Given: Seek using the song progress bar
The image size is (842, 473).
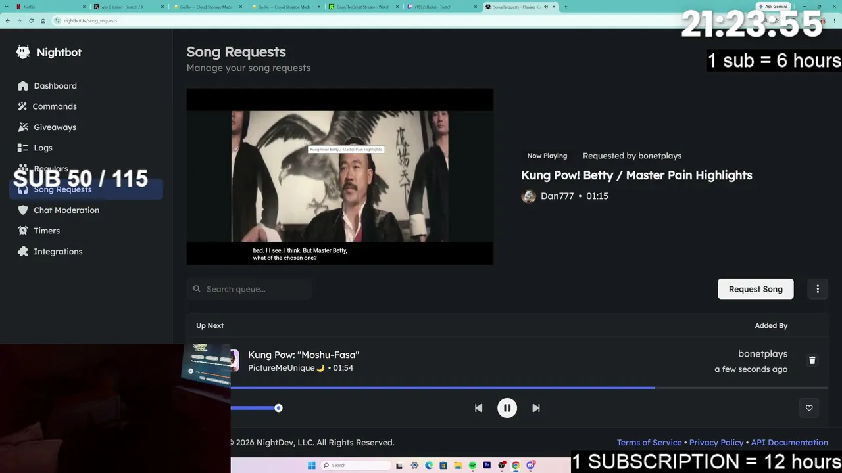Looking at the screenshot, I should [x=530, y=388].
